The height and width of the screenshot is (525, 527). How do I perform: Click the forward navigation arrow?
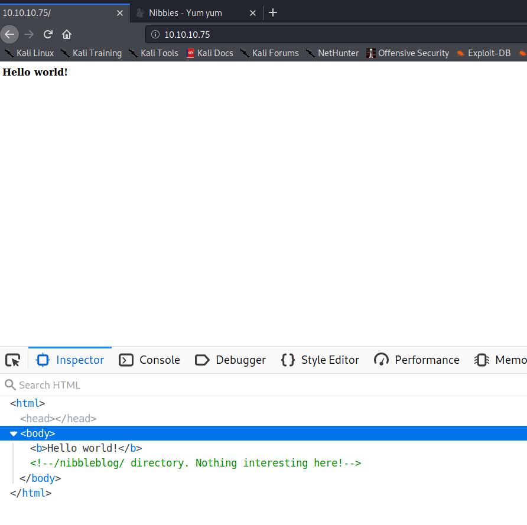tap(29, 34)
